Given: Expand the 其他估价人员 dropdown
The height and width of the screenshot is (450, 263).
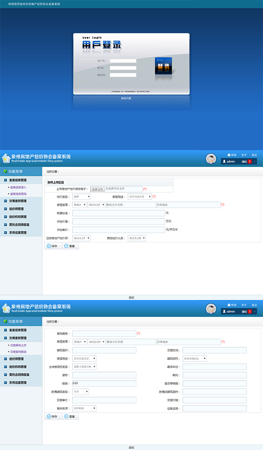Looking at the screenshot, I should (x=137, y=238).
